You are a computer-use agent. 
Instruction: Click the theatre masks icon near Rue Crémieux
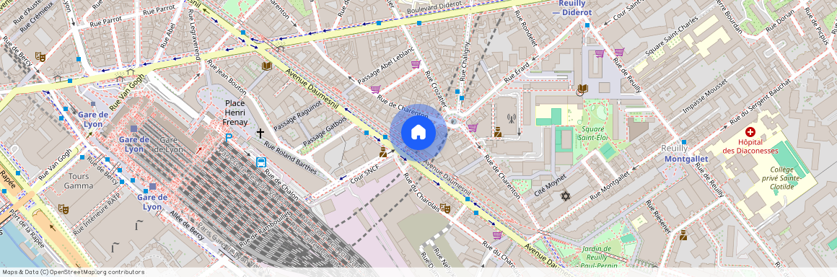[x=39, y=56]
